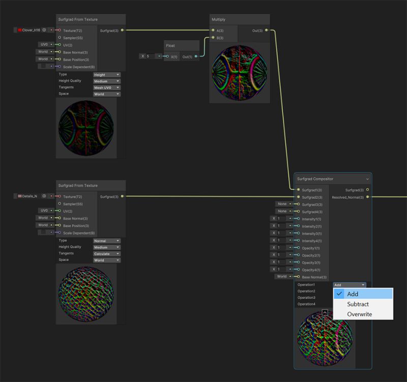Viewport: 407px width, 382px height.
Task: Open the Tangents dropdown showing Calculate
Action: 106,253
